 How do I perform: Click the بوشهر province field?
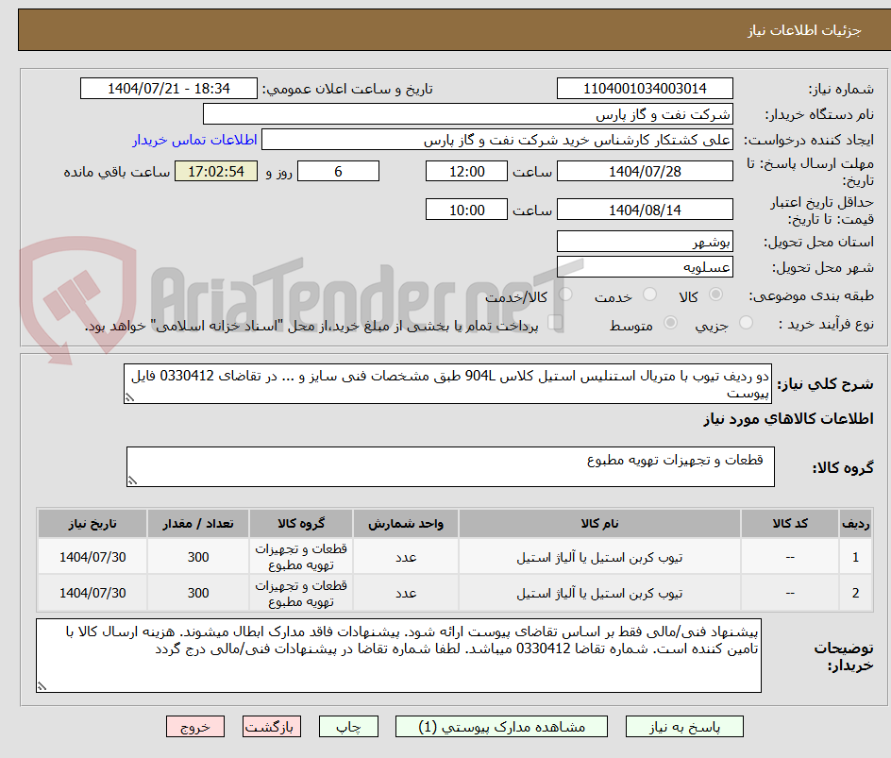(645, 241)
